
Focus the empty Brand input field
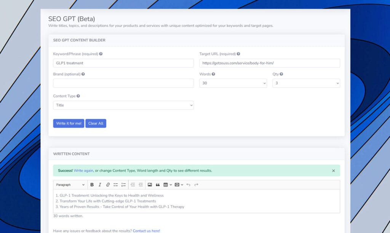tap(123, 83)
